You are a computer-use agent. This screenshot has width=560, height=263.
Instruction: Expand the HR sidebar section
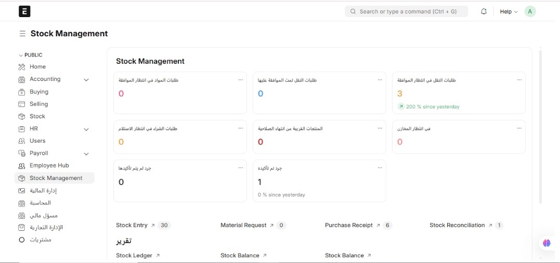tap(86, 129)
